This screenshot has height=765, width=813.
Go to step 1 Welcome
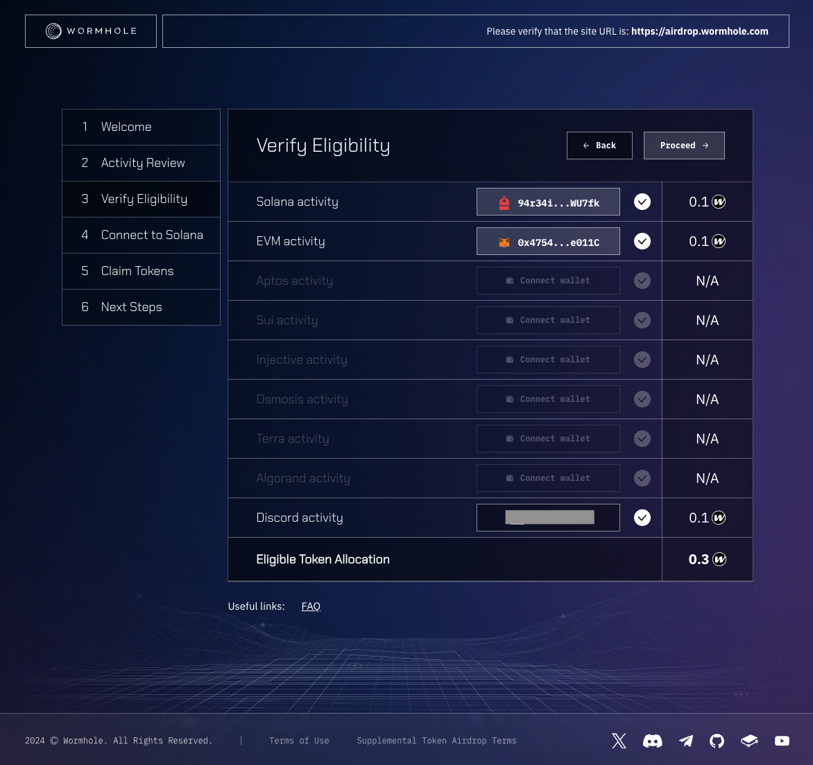[x=141, y=127]
